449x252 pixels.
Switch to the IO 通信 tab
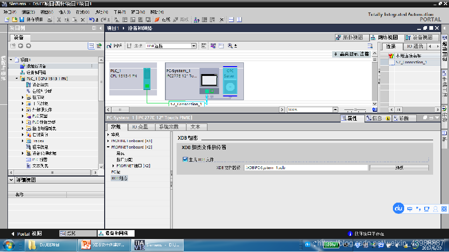pyautogui.click(x=414, y=46)
